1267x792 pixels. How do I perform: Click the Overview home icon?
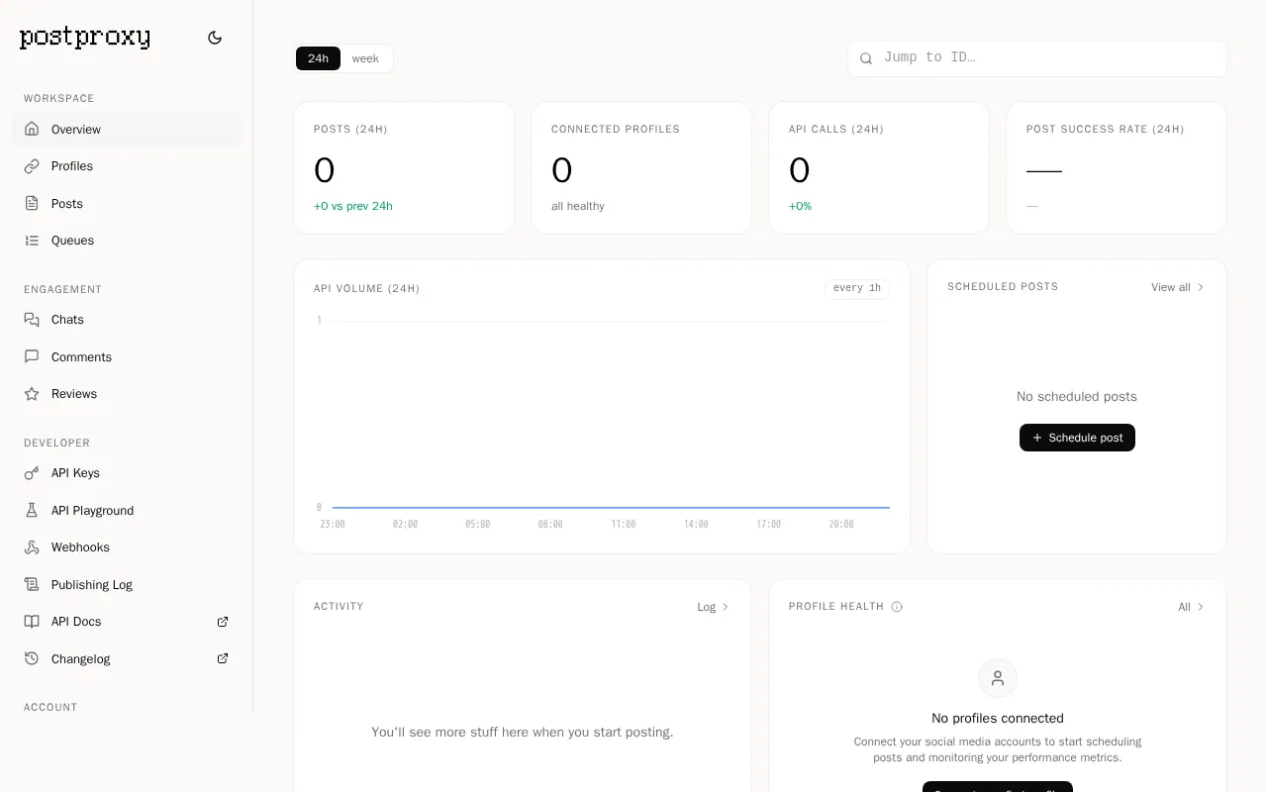pyautogui.click(x=32, y=129)
